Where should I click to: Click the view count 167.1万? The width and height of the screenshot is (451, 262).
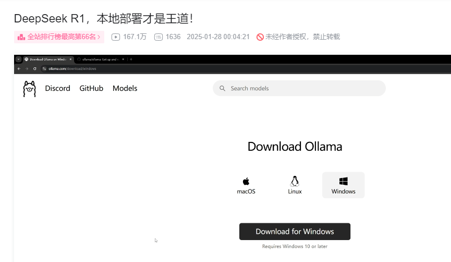pos(135,37)
